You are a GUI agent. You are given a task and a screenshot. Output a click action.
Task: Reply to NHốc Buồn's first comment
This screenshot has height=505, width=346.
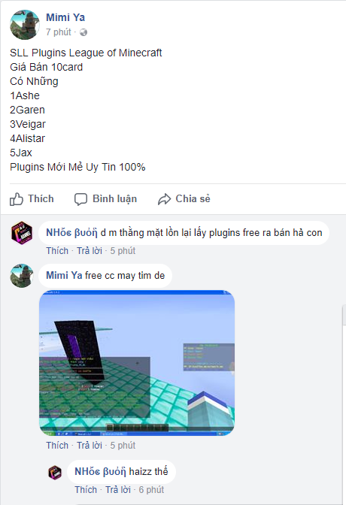pos(90,250)
